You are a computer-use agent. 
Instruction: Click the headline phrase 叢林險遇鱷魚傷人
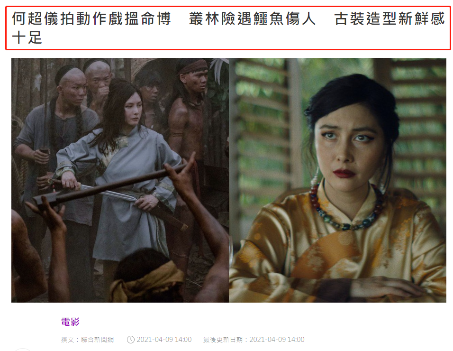252,19
